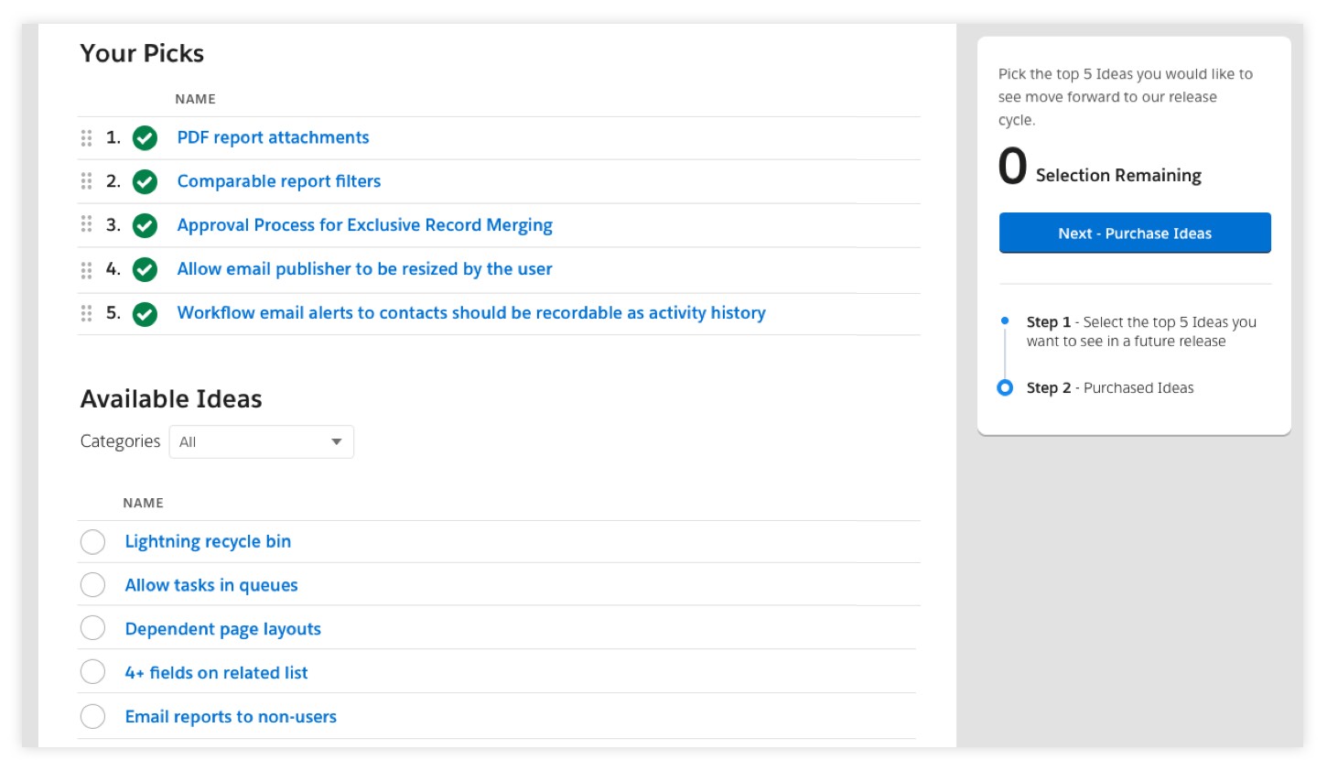
Task: Choose Dependent page layouts radio button
Action: 92,628
